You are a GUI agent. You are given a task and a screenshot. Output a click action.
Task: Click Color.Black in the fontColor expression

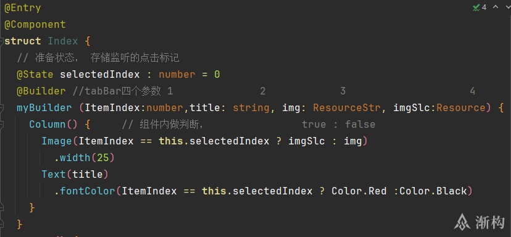(x=433, y=191)
